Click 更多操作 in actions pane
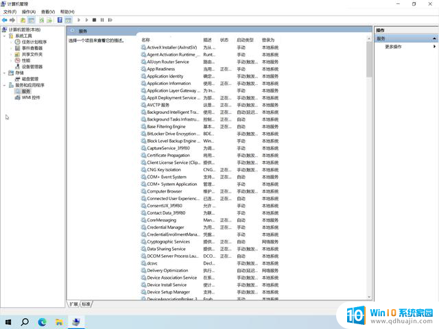This screenshot has height=329, width=439. (x=393, y=47)
